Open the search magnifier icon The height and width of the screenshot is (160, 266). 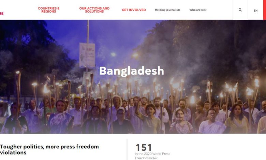tap(240, 10)
